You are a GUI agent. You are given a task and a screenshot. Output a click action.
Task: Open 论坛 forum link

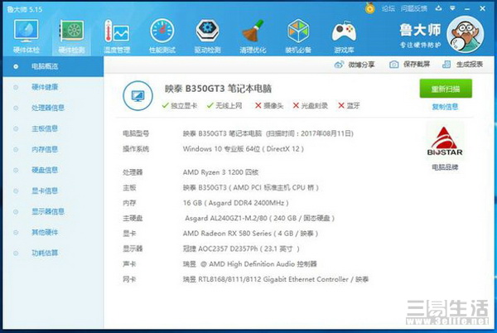388,8
